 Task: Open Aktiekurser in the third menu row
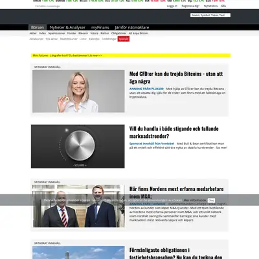(36, 39)
